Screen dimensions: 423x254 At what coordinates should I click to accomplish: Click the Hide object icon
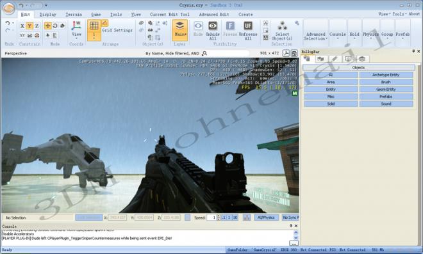198,26
